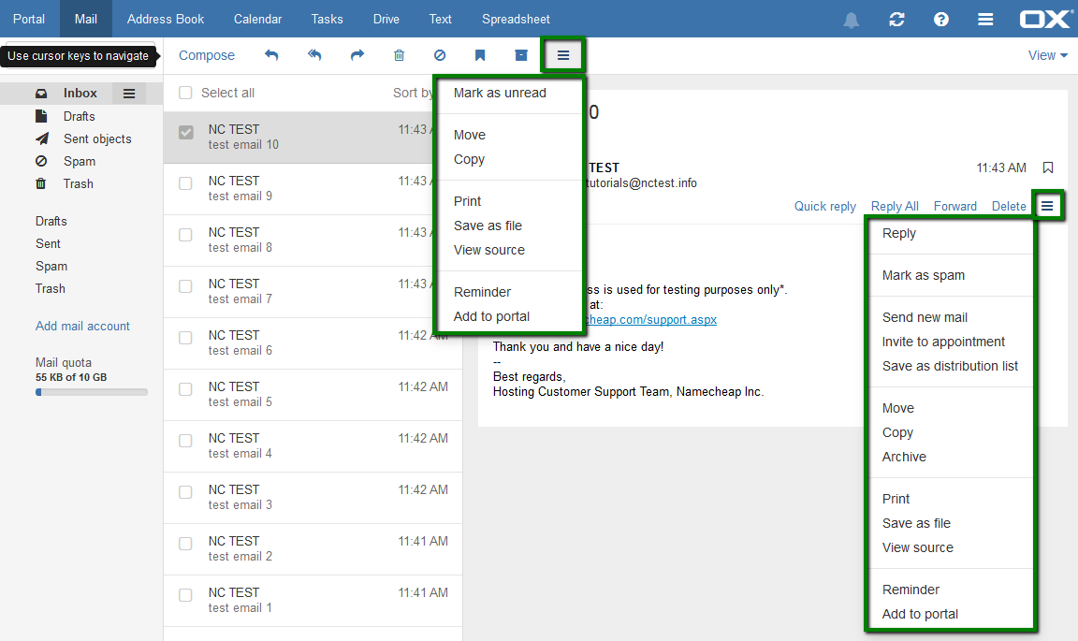The width and height of the screenshot is (1078, 641).
Task: Click the notifications bell icon
Action: (852, 20)
